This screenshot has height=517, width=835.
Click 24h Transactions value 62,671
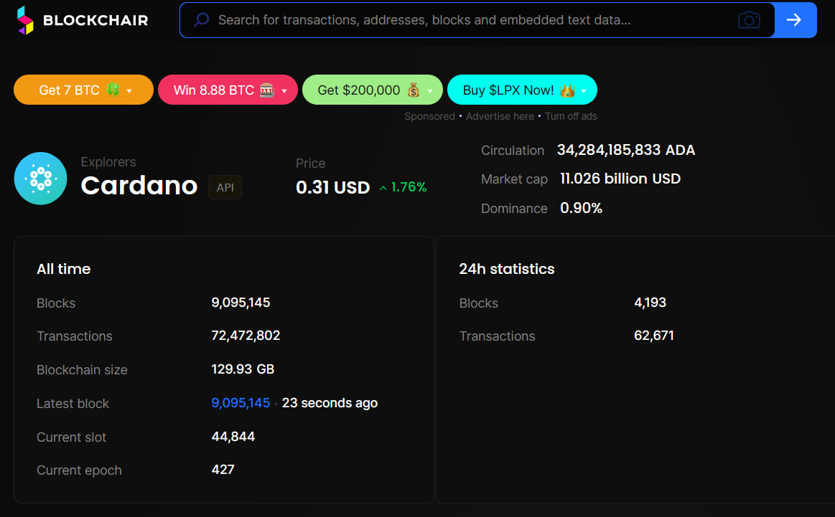click(654, 336)
